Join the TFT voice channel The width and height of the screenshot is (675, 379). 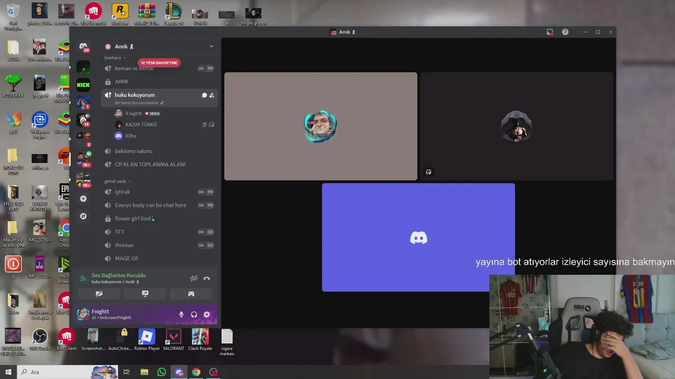(x=159, y=232)
